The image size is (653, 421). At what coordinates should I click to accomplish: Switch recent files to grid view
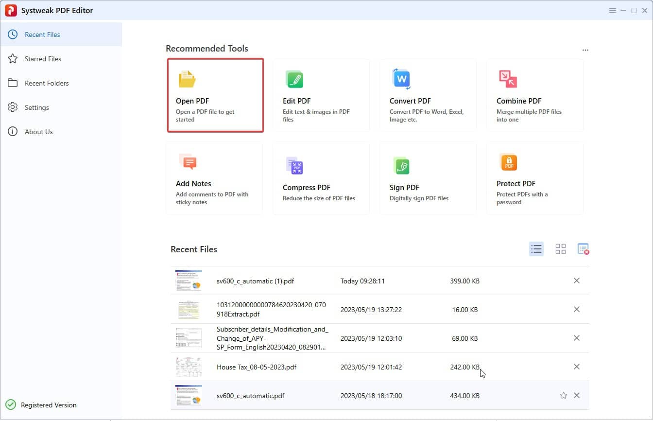pos(560,248)
